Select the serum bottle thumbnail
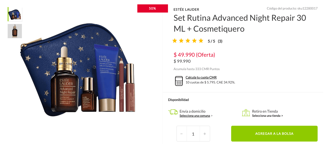 tap(15, 31)
